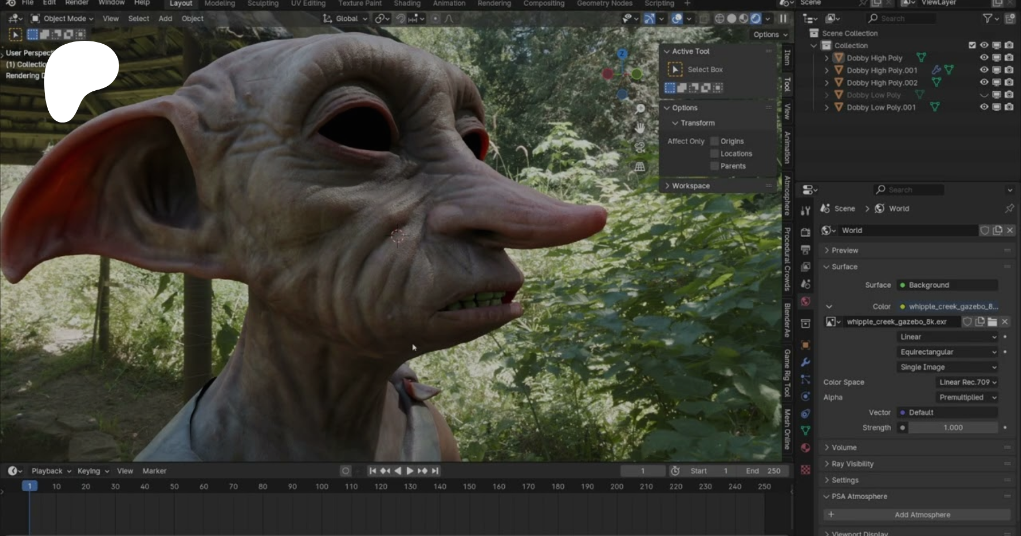Click the World properties tab icon
The width and height of the screenshot is (1021, 536).
(805, 301)
